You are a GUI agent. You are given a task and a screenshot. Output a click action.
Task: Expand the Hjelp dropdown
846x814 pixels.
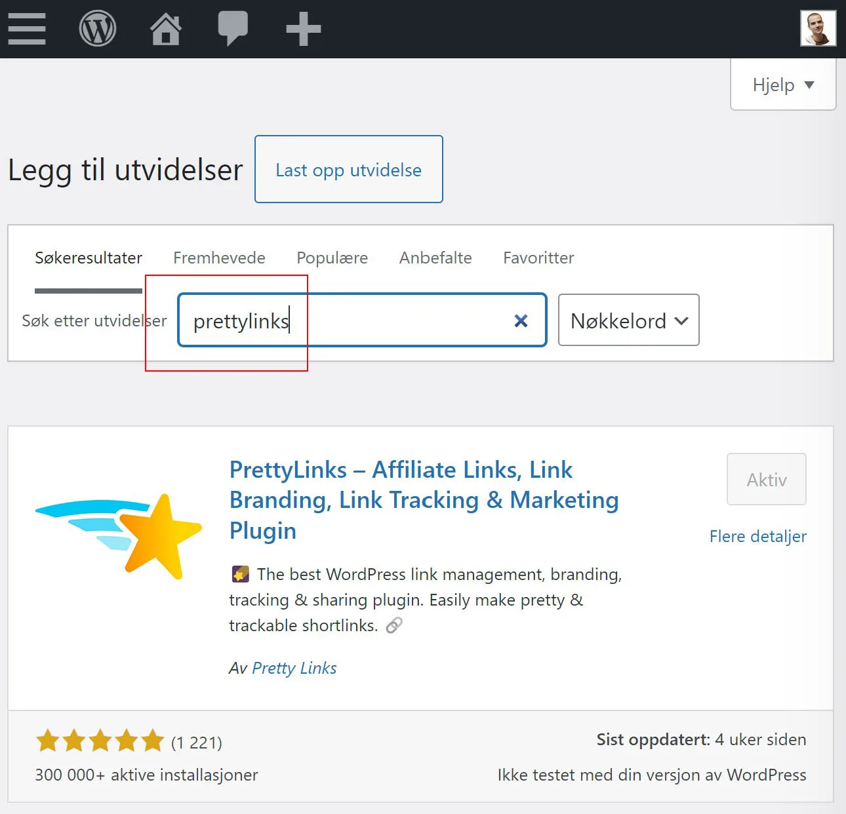point(783,85)
